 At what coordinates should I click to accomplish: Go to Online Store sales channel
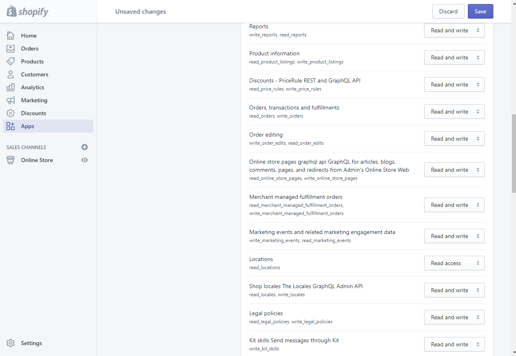coord(37,160)
